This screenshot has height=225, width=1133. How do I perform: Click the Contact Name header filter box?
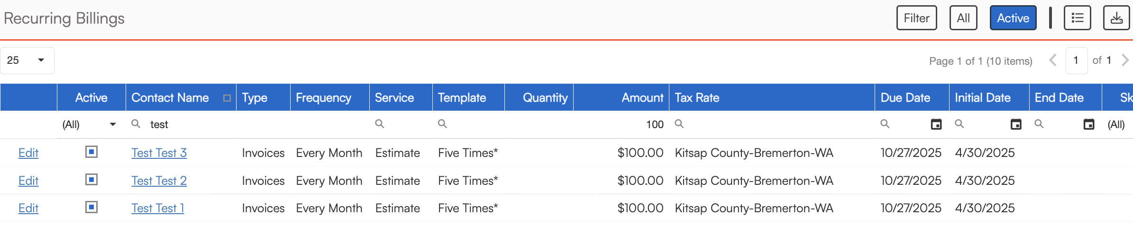227,98
